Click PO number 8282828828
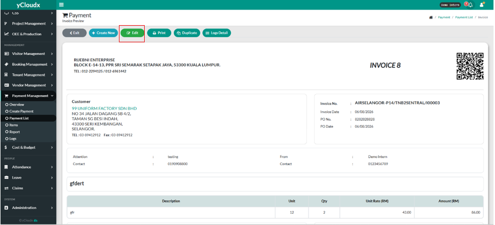Image resolution: width=495 pixels, height=225 pixels. [364, 119]
